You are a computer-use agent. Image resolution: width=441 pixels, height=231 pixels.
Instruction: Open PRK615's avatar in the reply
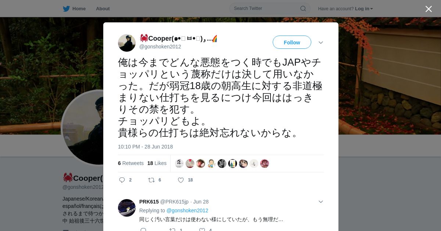[x=127, y=208]
